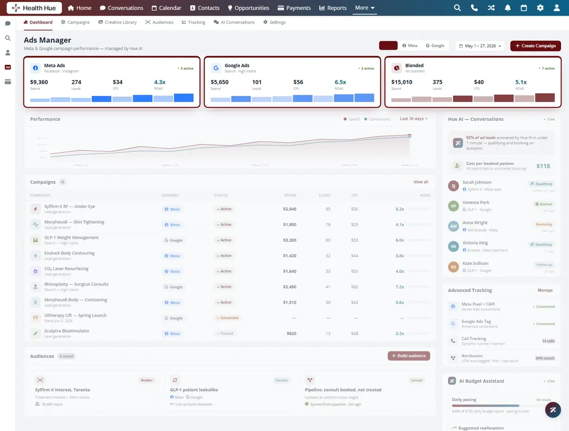Go to Home in top navigation

80,8
